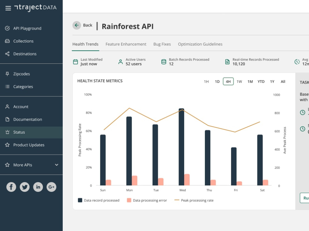Click the Product Updates star icon
Viewport: 309px width, 231px height.
click(7, 145)
